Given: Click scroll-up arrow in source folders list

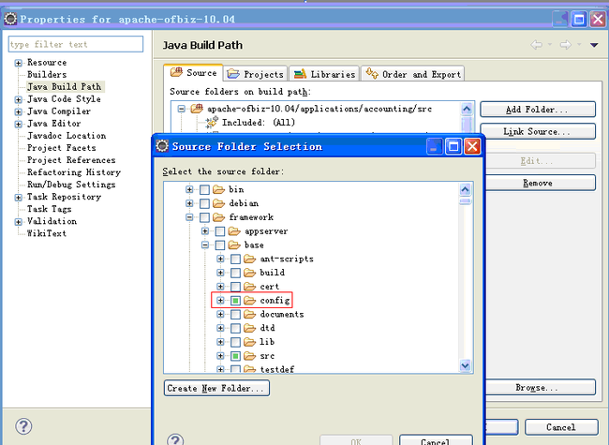Looking at the screenshot, I should (x=467, y=109).
